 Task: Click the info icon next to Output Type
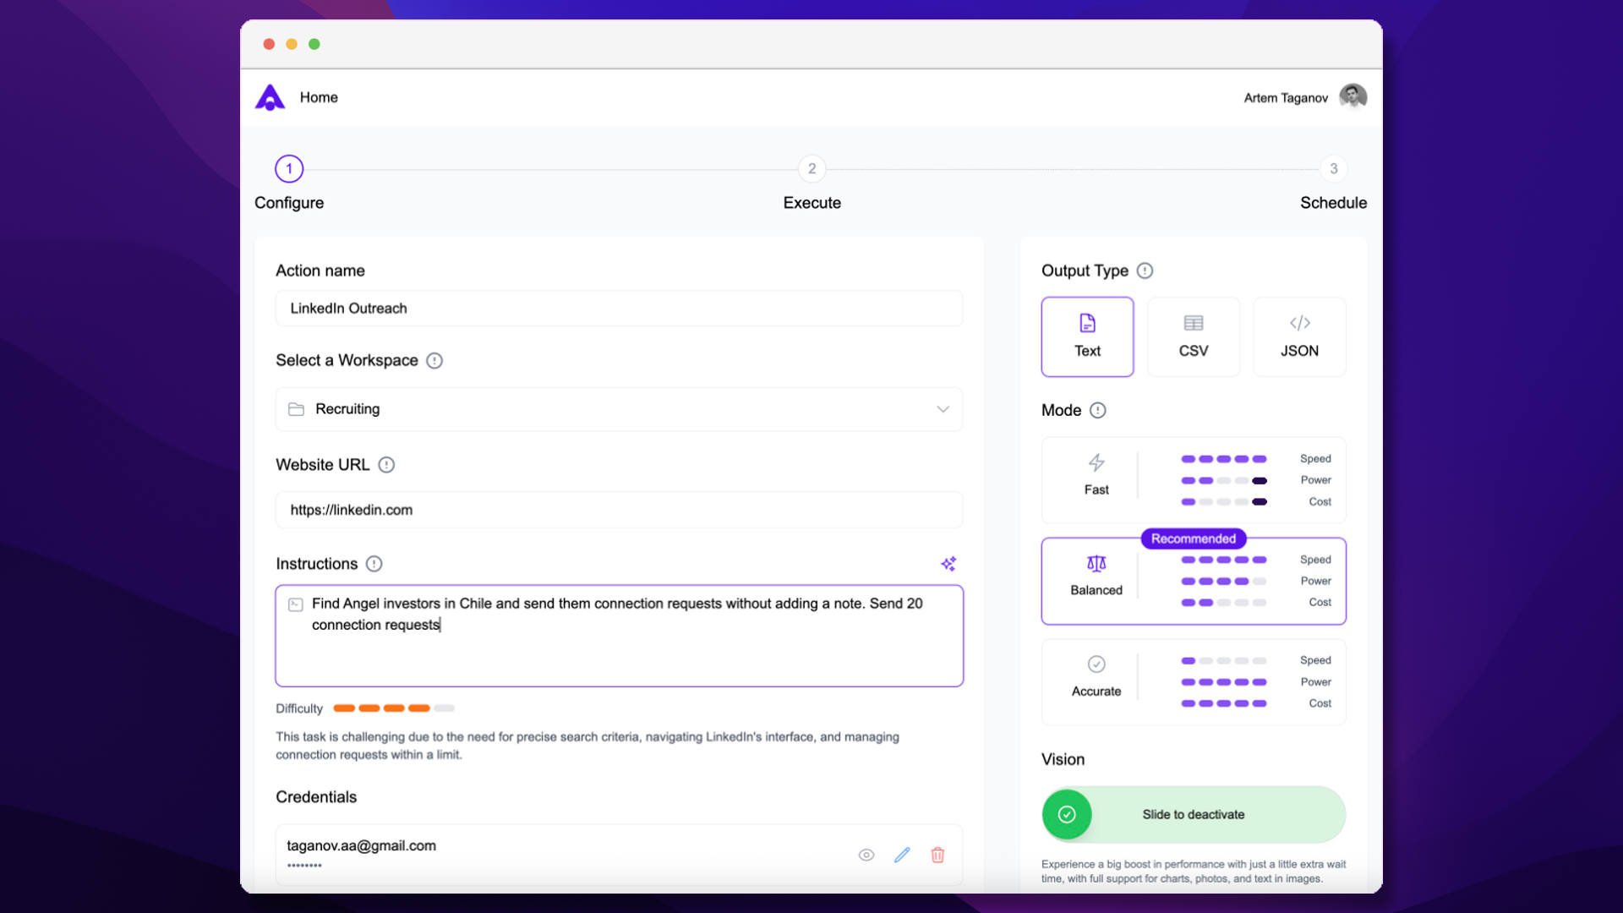tap(1145, 271)
